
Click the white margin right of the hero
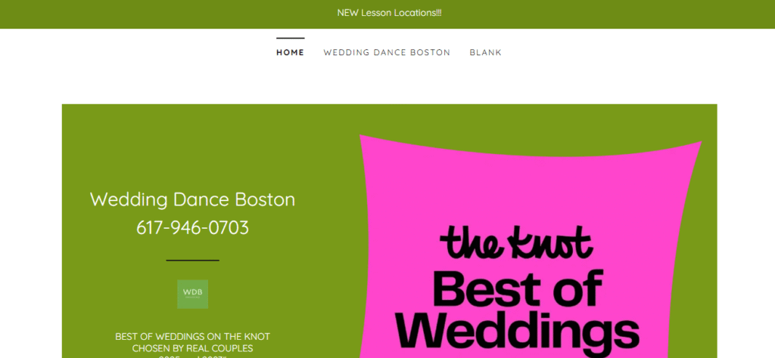coord(745,227)
